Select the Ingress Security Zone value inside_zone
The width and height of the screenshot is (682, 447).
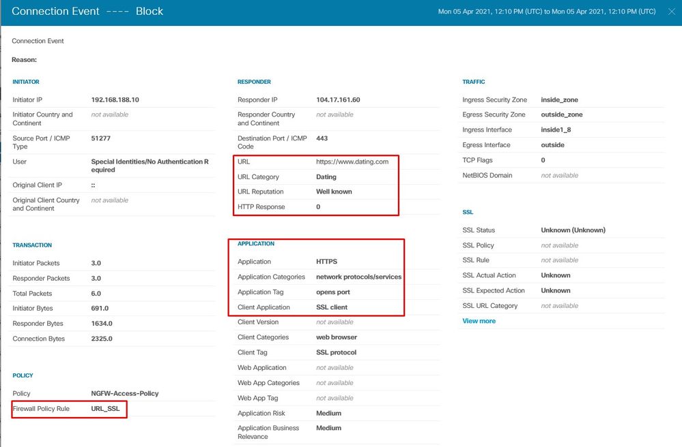pos(559,99)
